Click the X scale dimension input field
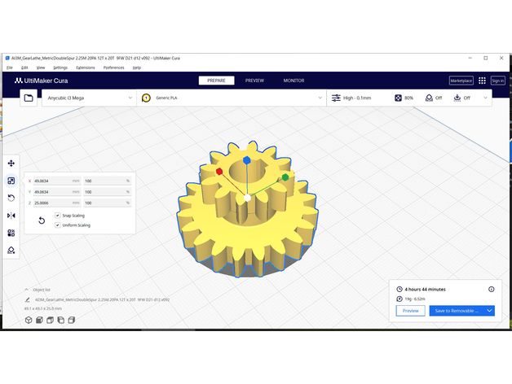This screenshot has height=384, width=512. click(x=53, y=181)
